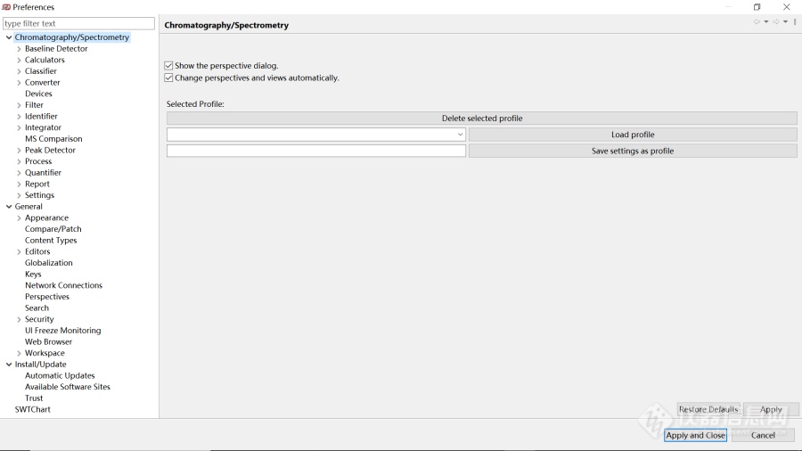Expand the Peak Detector node
Viewport: 802px width, 451px height.
[x=19, y=151]
